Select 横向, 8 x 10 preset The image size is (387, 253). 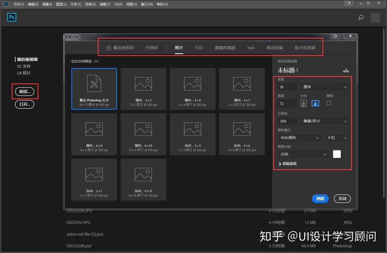click(143, 134)
